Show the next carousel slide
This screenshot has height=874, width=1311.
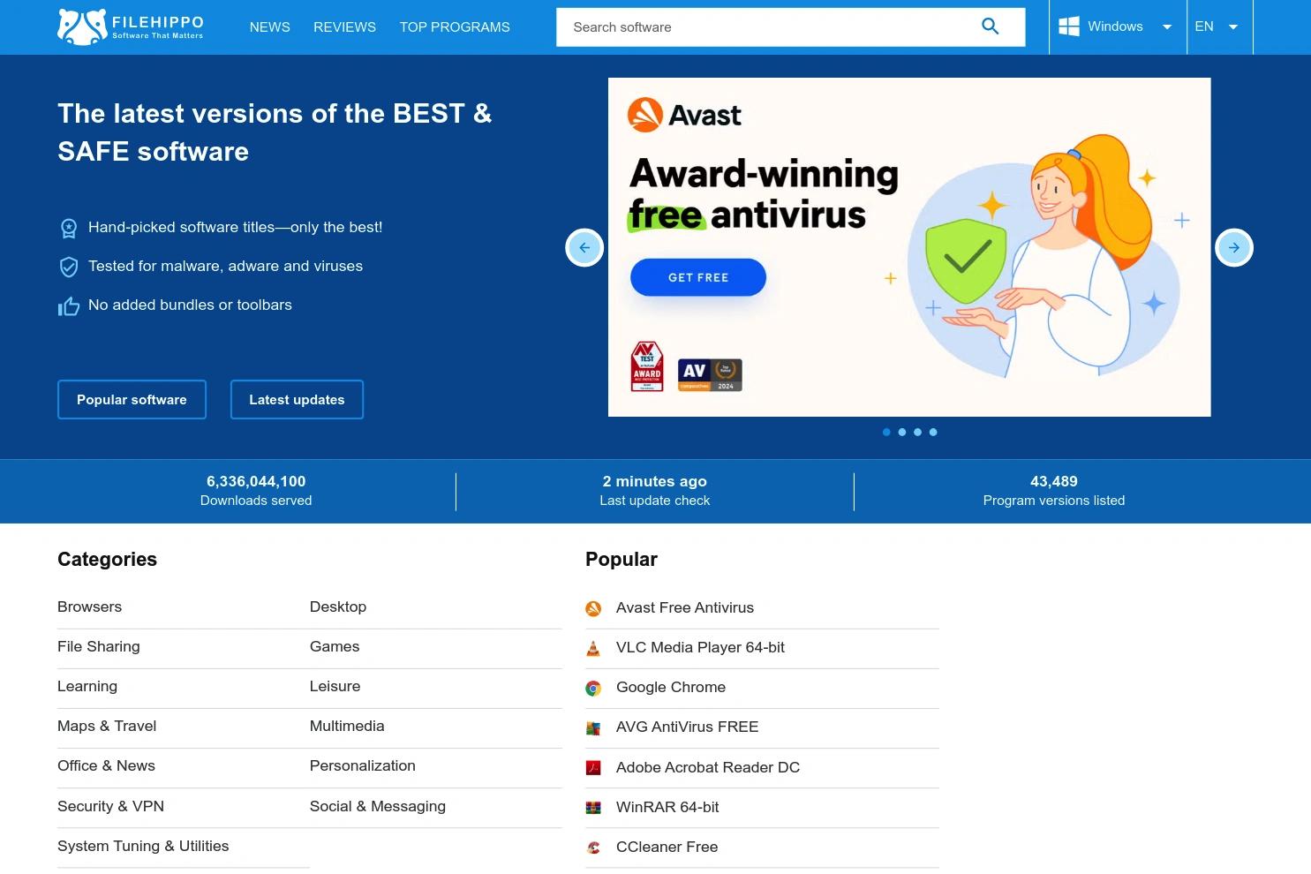click(1234, 247)
